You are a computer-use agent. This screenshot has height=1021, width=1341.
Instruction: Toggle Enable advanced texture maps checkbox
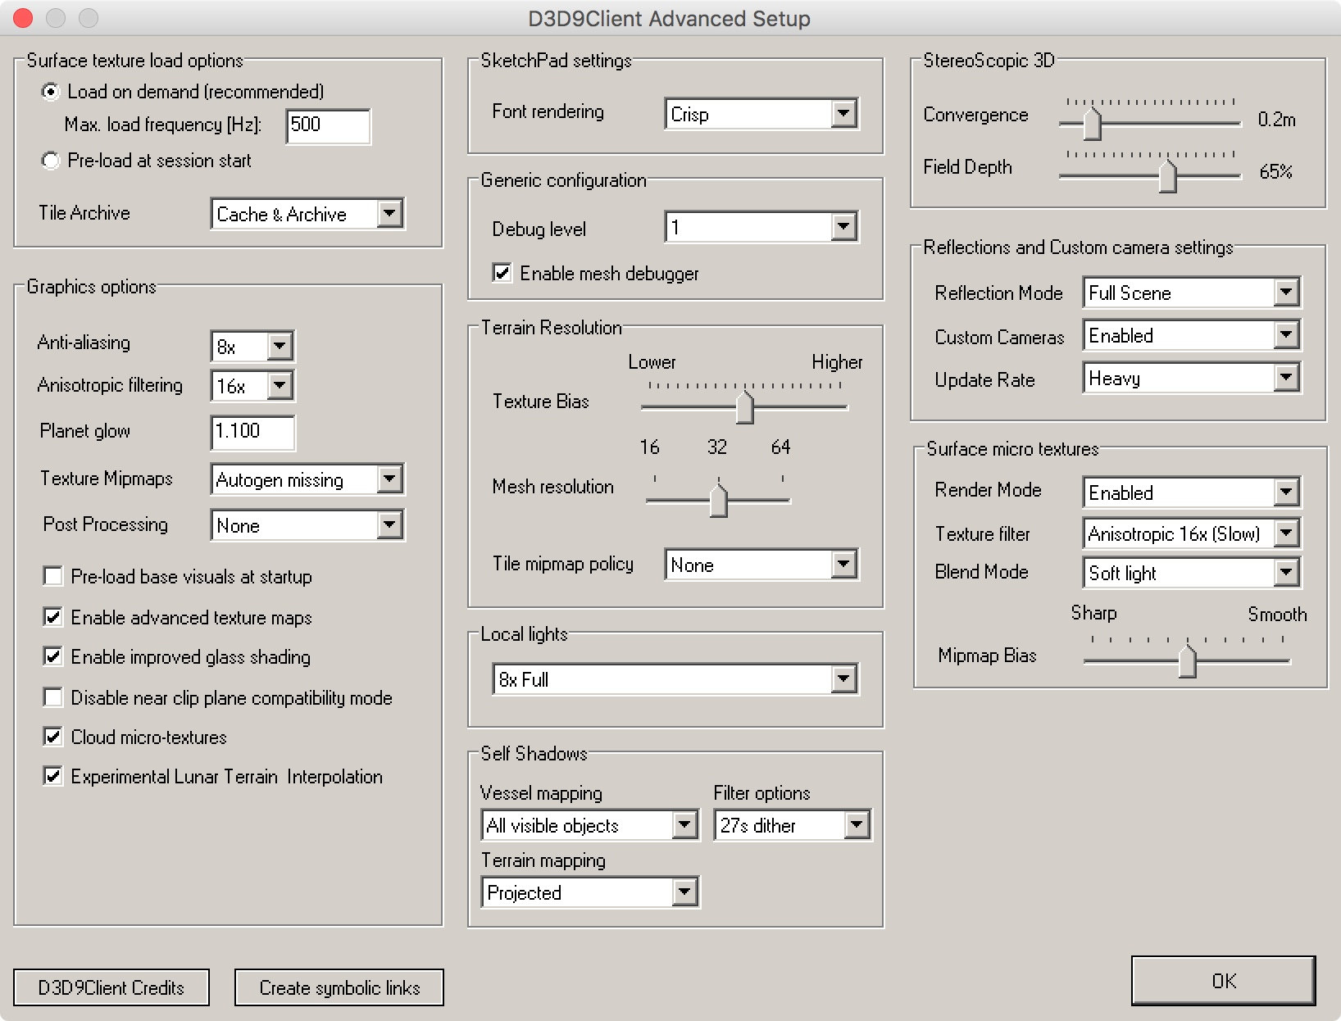[x=52, y=617]
